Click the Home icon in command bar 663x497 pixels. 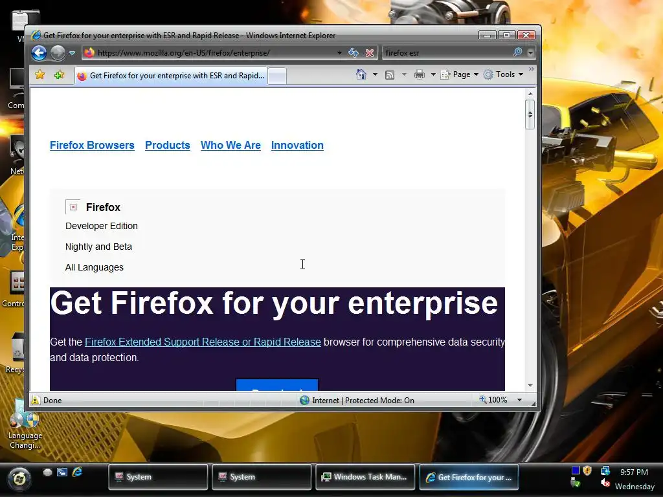click(361, 74)
